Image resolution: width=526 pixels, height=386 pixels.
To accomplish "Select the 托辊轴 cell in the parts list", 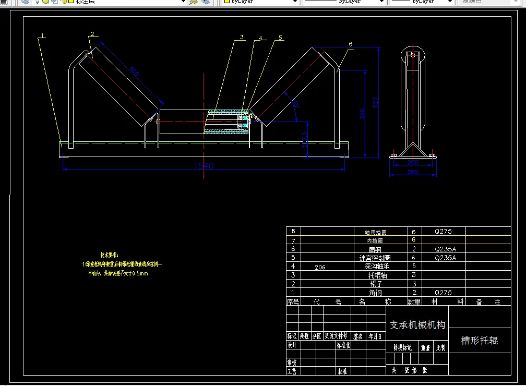I will click(378, 275).
